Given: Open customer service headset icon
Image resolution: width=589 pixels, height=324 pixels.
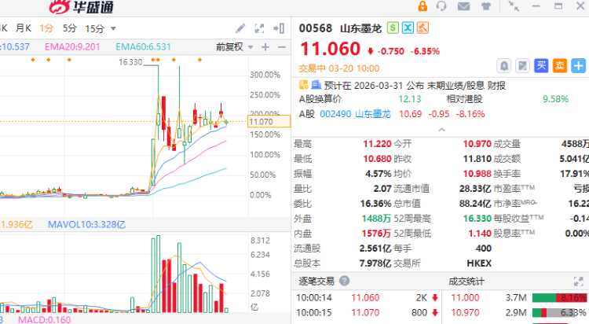Looking at the screenshot, I should (441, 6).
